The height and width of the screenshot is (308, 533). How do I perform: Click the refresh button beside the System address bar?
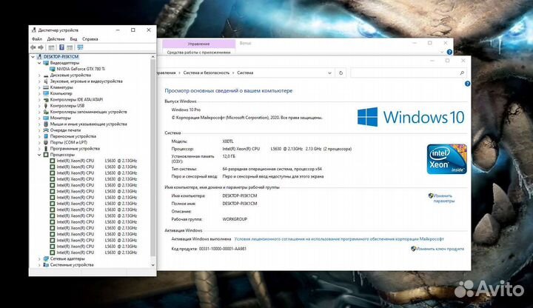(341, 73)
